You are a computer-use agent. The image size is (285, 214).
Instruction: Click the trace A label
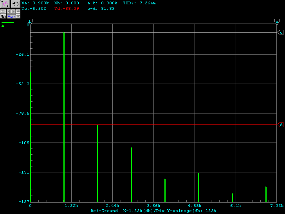(x=3, y=26)
